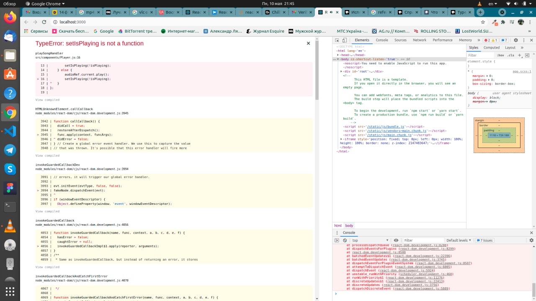Toggle the :hov element state panel
Image resolution: width=536 pixels, height=301 pixels.
[x=500, y=55]
